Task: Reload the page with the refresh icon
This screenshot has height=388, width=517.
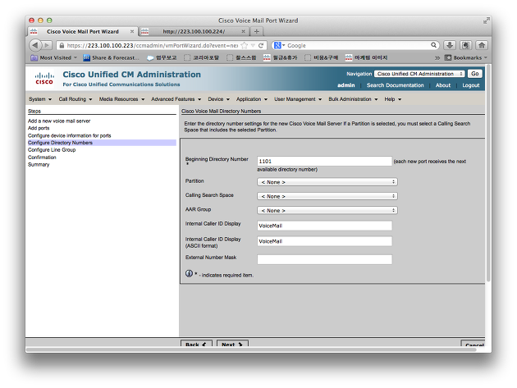Action: tap(261, 45)
